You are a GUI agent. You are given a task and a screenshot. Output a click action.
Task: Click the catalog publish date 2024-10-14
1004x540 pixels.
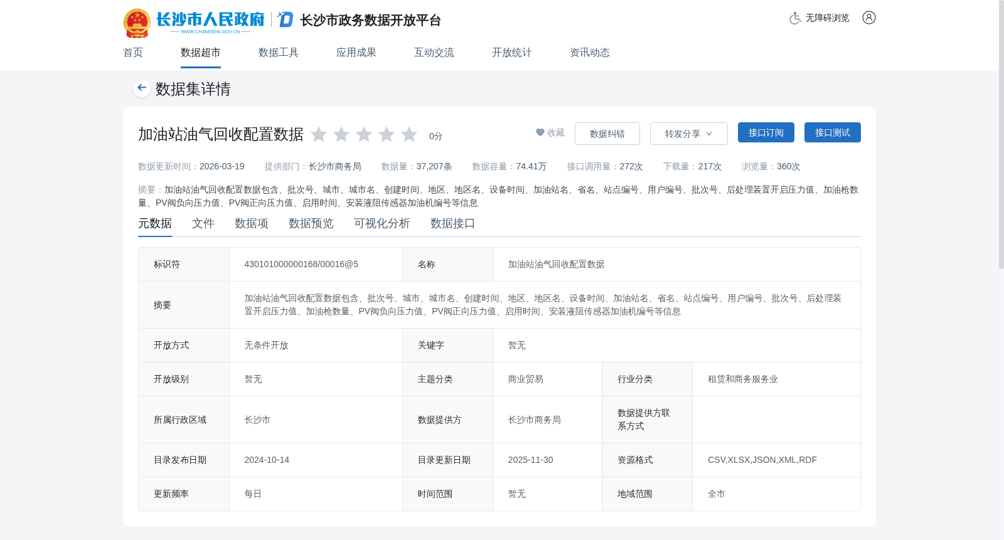point(267,460)
